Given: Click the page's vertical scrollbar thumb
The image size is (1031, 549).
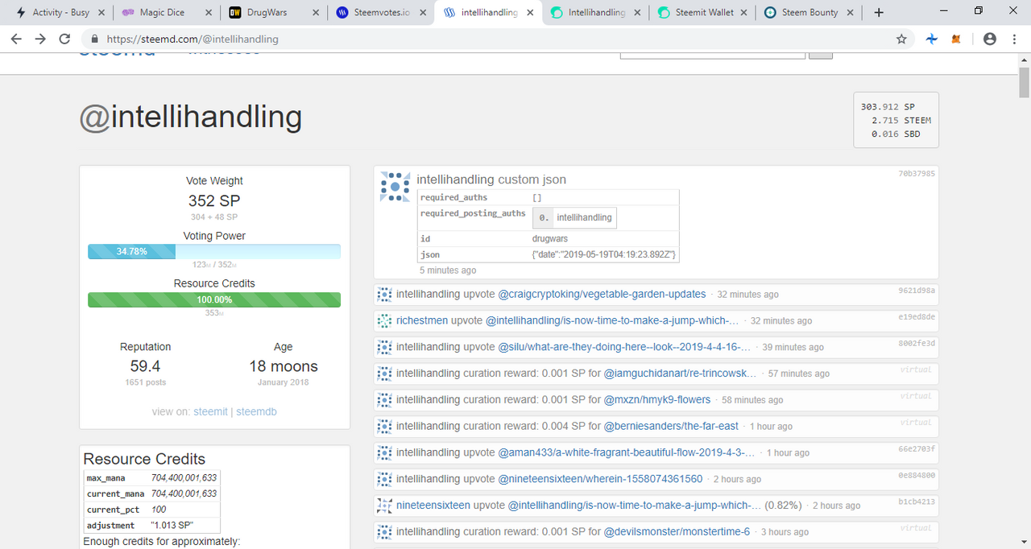Looking at the screenshot, I should point(1024,83).
